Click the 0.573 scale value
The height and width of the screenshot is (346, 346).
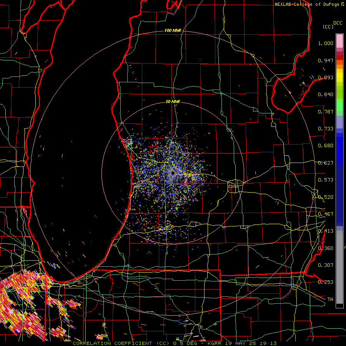pos(326,180)
